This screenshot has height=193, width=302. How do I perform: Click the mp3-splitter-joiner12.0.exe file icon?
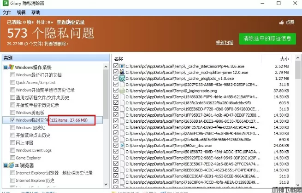[122, 72]
